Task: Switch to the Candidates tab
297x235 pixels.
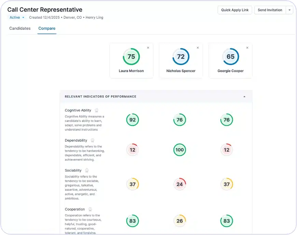Action: 20,28
